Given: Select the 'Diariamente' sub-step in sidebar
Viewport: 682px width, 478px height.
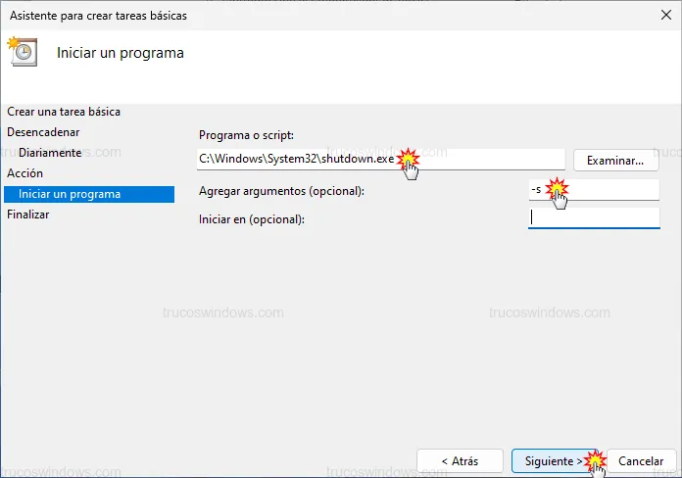Looking at the screenshot, I should 49,153.
